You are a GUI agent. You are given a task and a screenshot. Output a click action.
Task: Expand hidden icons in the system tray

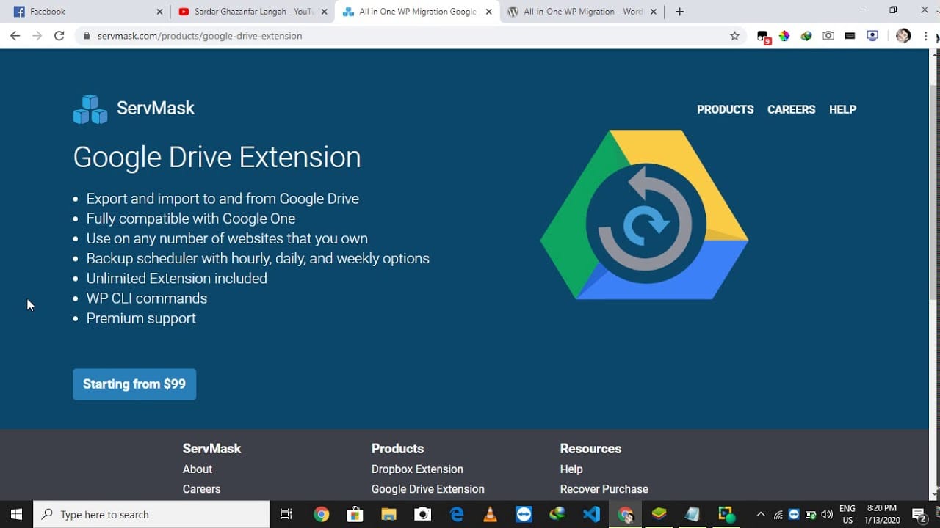tap(760, 514)
